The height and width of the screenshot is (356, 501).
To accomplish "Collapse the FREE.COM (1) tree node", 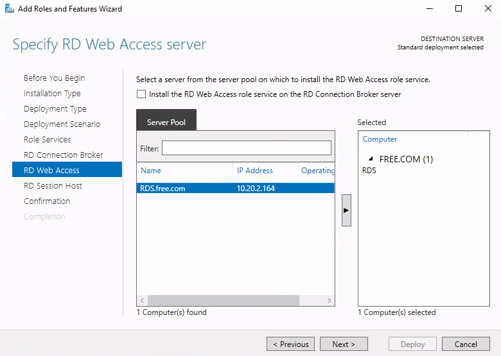I will (371, 158).
